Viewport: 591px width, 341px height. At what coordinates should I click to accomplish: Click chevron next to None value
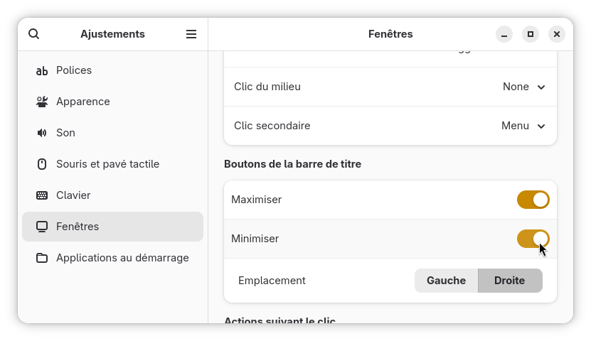point(541,87)
